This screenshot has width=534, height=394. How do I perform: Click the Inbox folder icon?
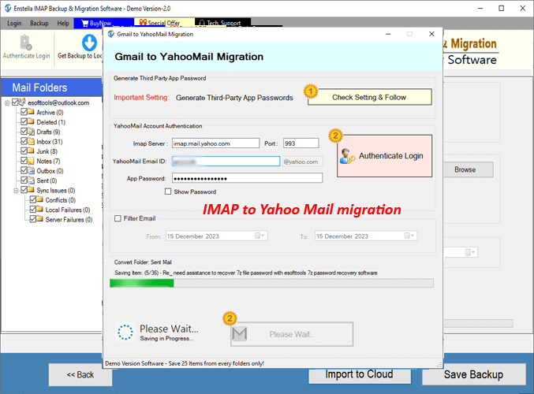31,142
